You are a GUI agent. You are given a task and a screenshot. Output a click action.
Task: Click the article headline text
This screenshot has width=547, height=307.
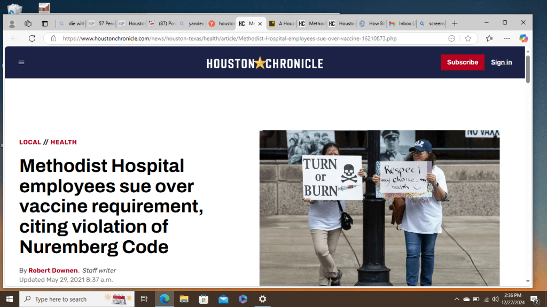click(x=111, y=206)
